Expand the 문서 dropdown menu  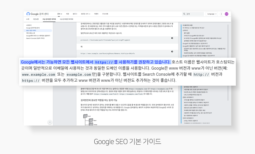tap(60, 14)
